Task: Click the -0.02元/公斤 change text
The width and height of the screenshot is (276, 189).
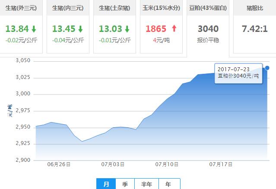Action: (21, 40)
